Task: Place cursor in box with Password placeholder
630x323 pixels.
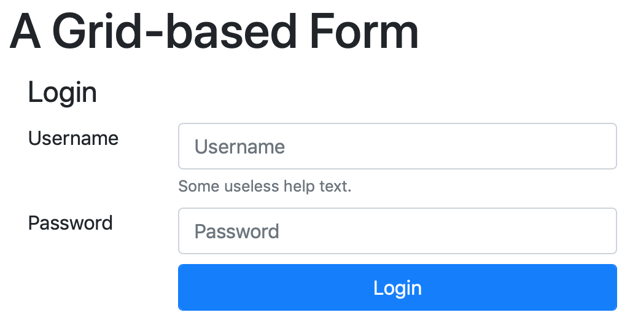Action: click(x=397, y=231)
